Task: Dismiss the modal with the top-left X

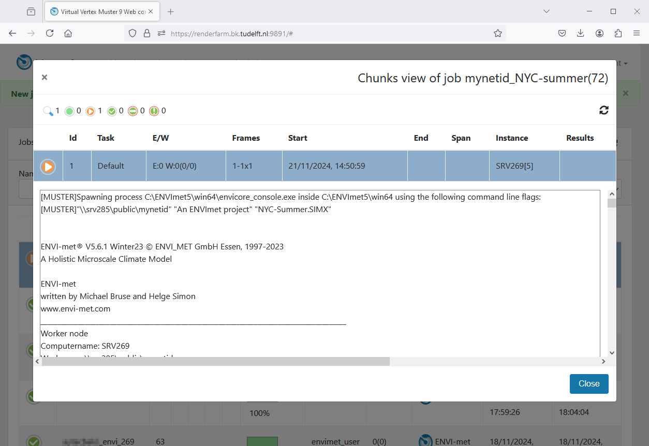Action: (45, 78)
